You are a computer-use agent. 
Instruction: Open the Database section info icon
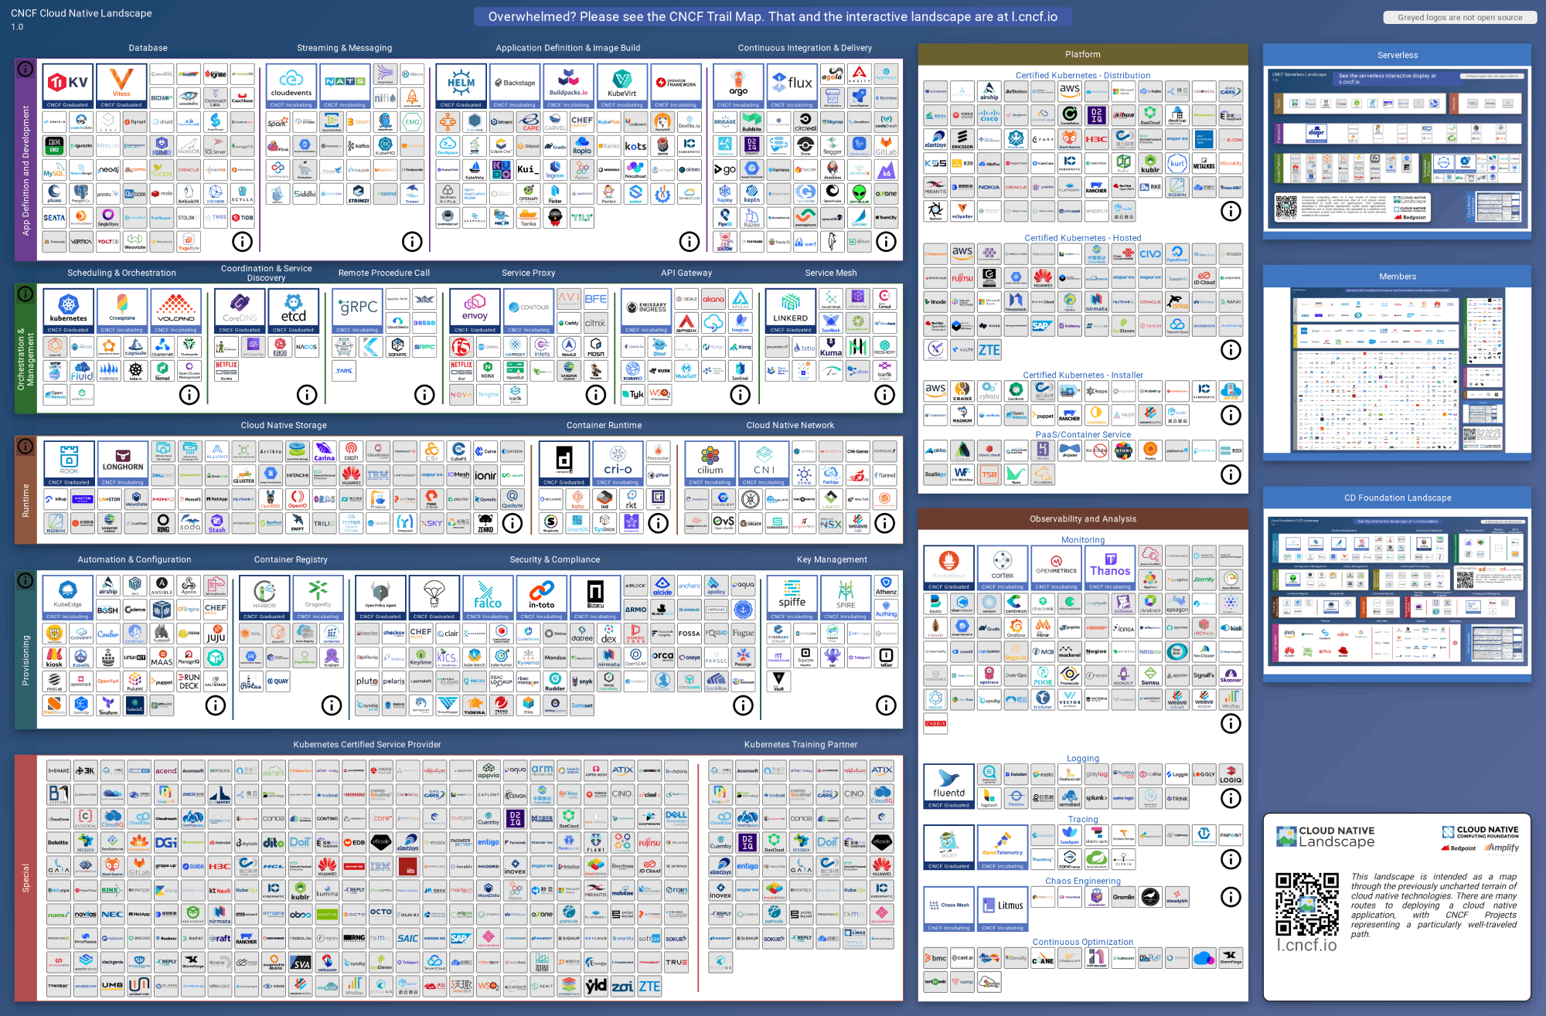(243, 242)
